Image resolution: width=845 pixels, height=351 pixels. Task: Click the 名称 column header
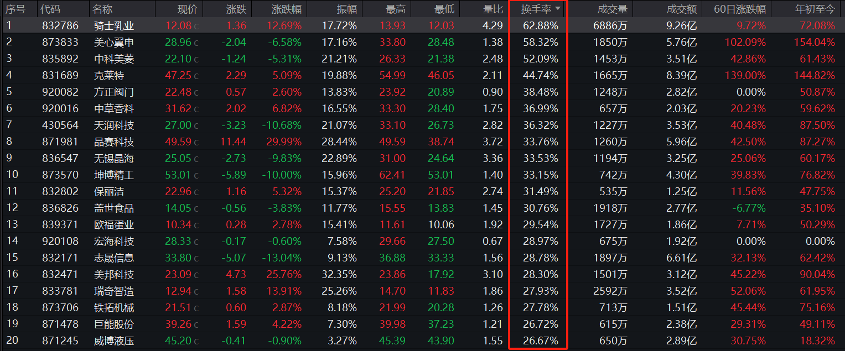[102, 9]
